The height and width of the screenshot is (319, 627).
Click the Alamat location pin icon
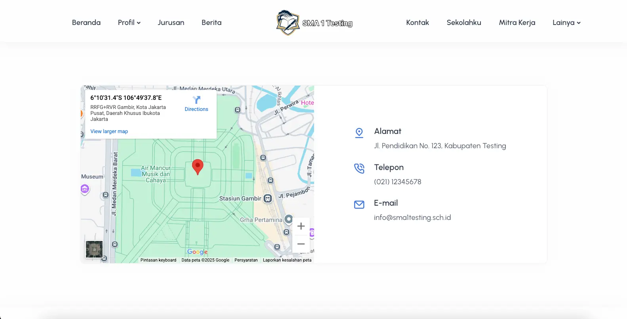click(359, 133)
